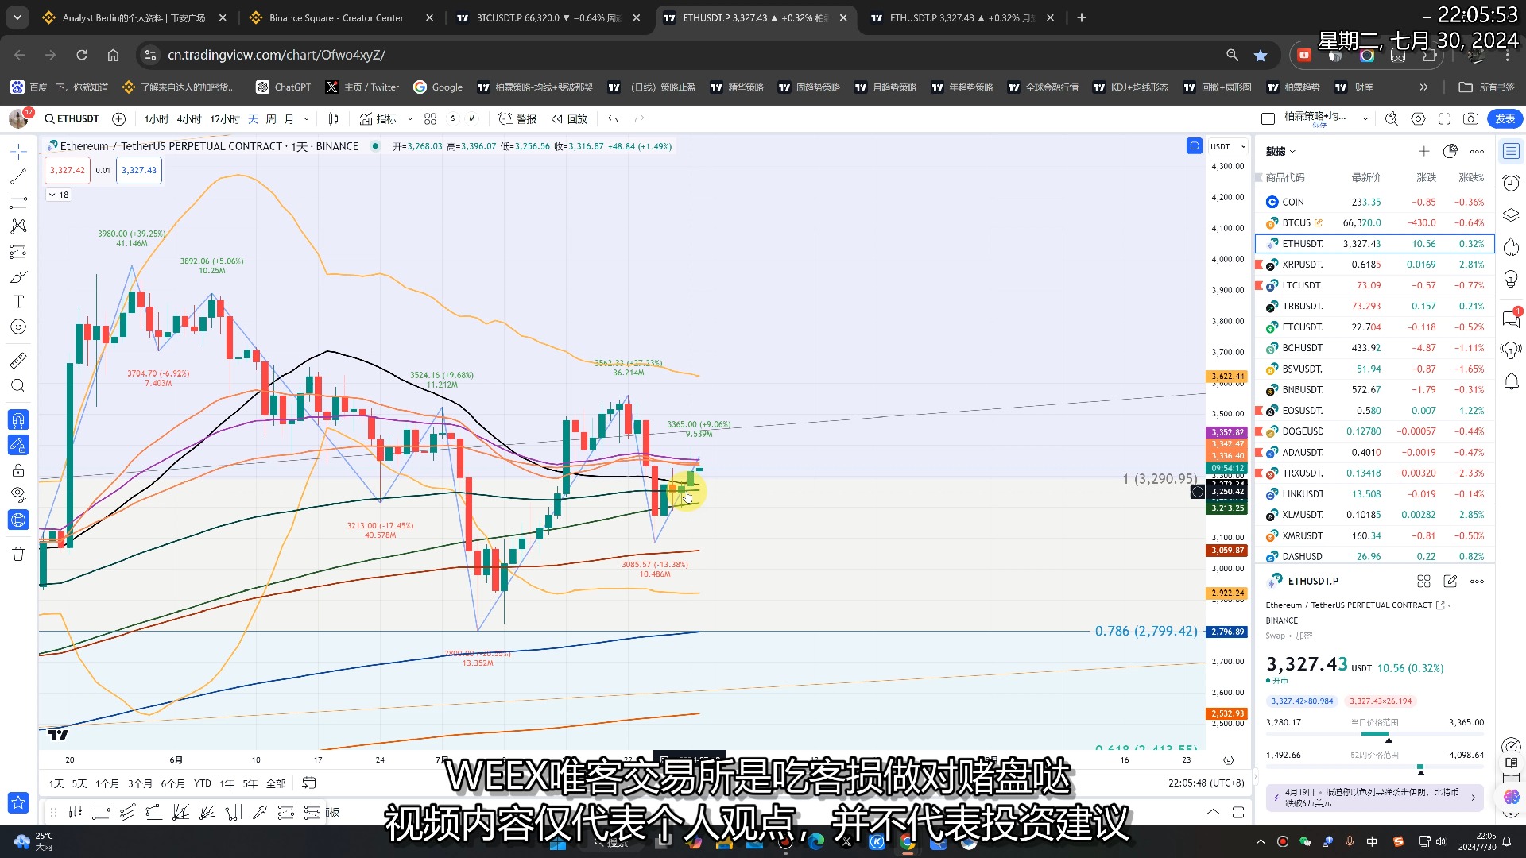Select the ruler measure tool
This screenshot has height=858, width=1526.
coord(18,361)
